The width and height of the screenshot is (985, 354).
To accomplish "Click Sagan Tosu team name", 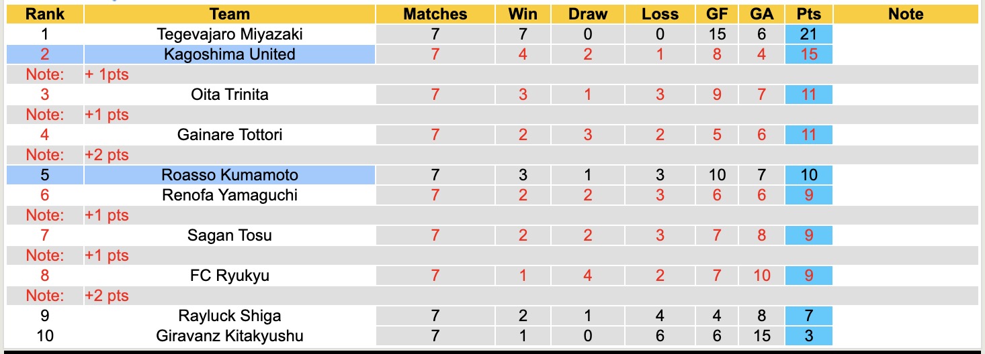I will pos(230,235).
